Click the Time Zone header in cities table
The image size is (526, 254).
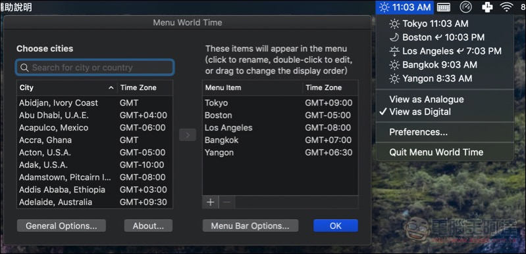145,88
